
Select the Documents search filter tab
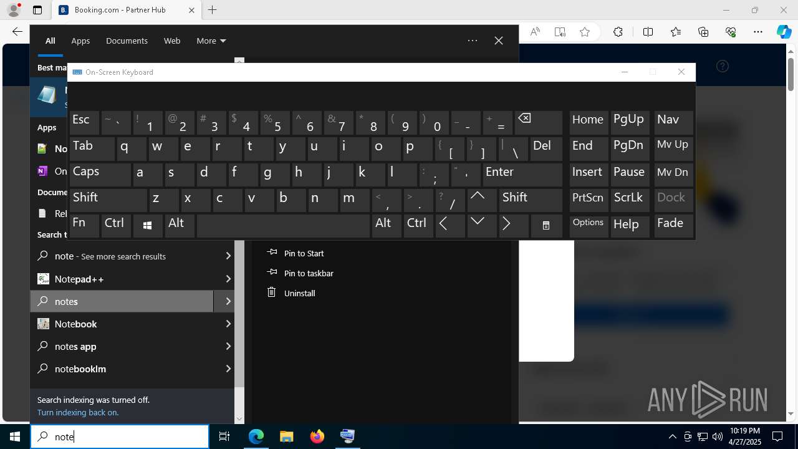(x=127, y=41)
